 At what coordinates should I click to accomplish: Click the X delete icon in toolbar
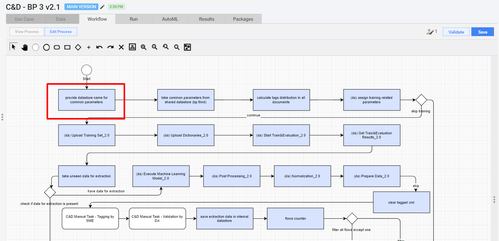click(x=121, y=47)
